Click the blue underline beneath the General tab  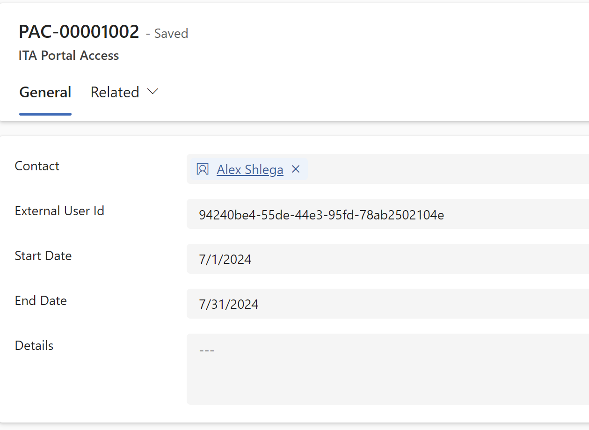[45, 114]
